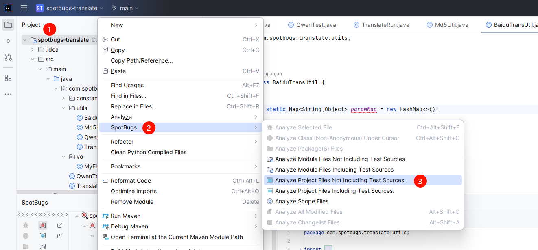Expand the .idea folder in tree
This screenshot has width=538, height=250.
pos(33,50)
